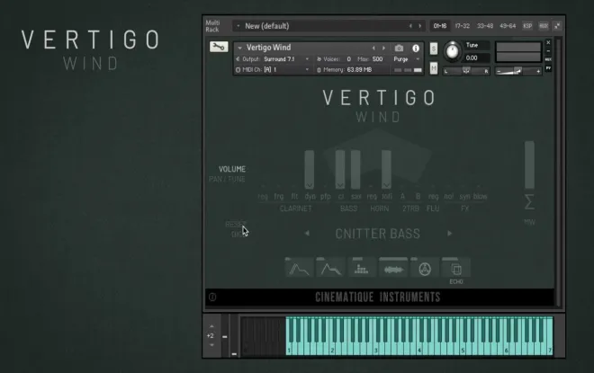The height and width of the screenshot is (373, 594).
Task: Load next instrument next to Vertigo Wind
Action: click(x=383, y=48)
